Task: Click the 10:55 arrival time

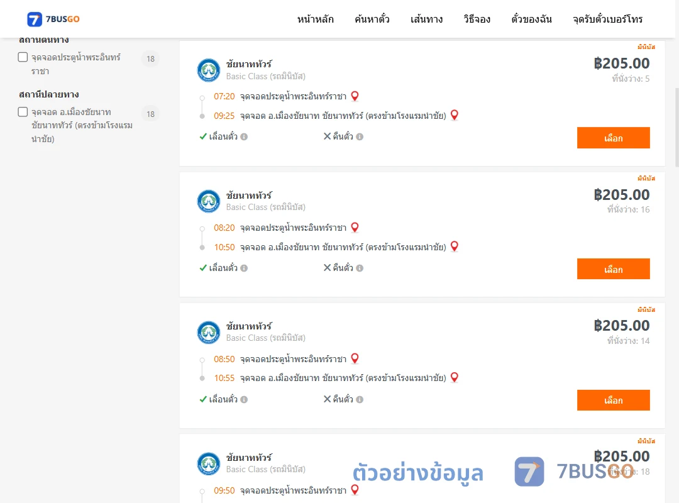Action: pos(224,378)
